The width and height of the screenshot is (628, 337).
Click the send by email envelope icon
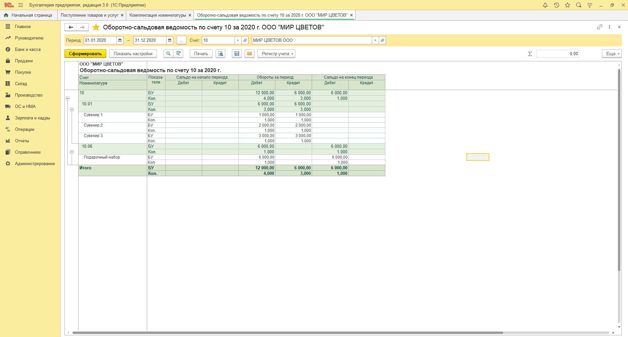[x=250, y=54]
